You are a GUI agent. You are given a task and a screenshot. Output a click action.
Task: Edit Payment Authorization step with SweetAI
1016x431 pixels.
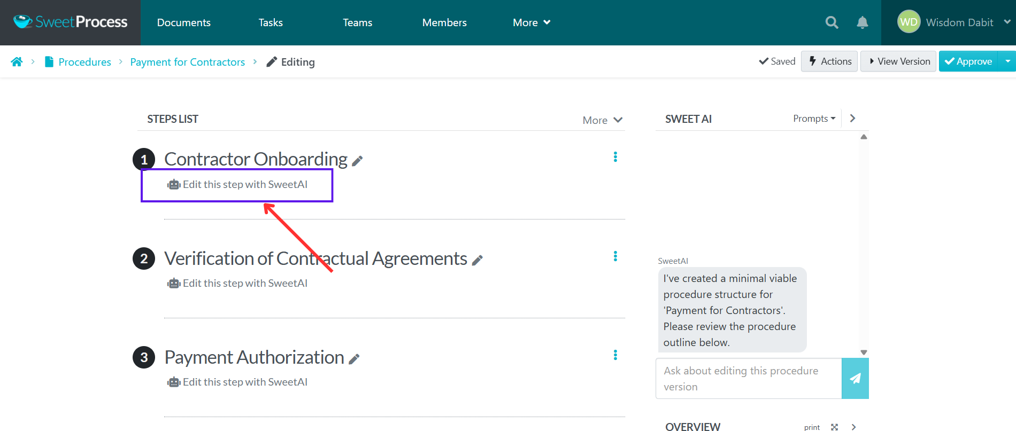click(237, 382)
